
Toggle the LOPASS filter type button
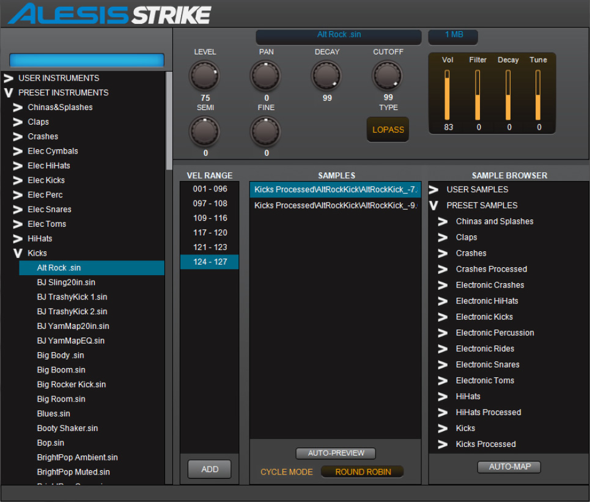[x=388, y=130]
